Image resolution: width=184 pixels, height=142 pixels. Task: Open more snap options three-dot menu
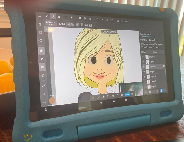tap(95, 25)
